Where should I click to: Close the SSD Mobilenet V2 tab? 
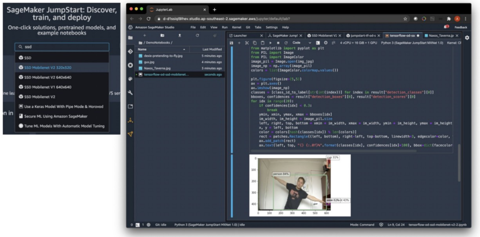pos(340,36)
